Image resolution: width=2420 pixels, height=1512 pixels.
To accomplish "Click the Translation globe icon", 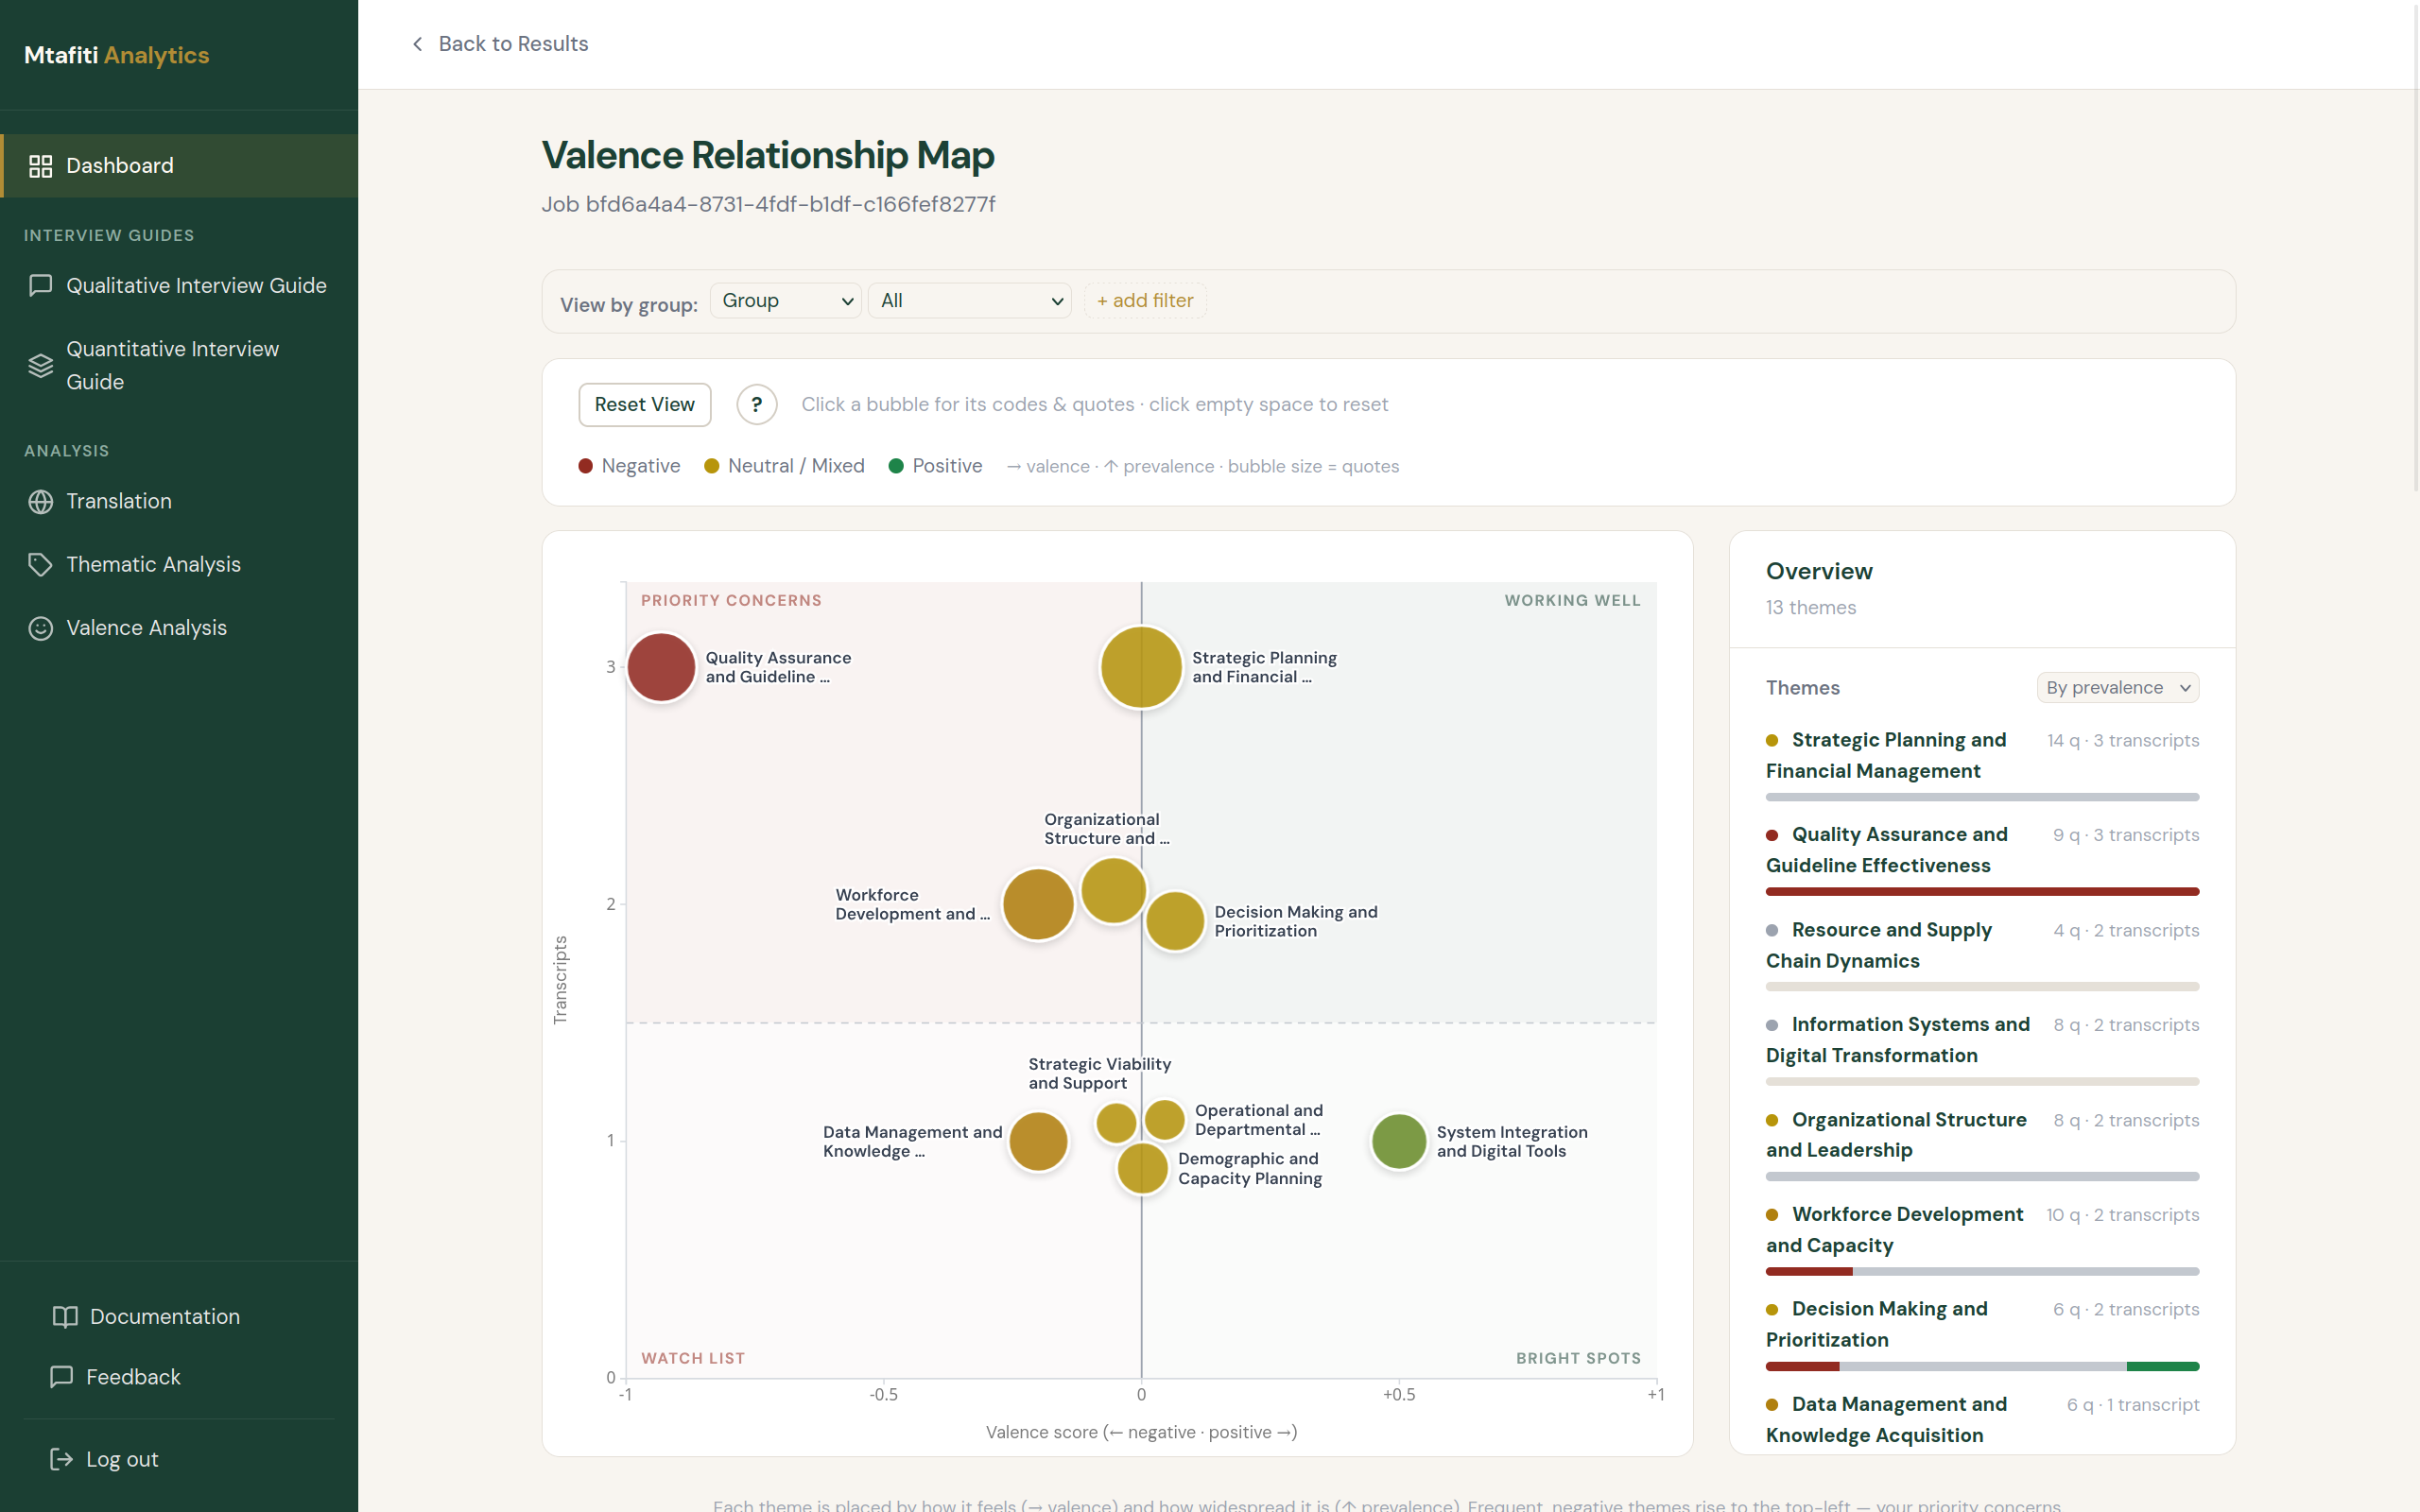I will pyautogui.click(x=41, y=502).
